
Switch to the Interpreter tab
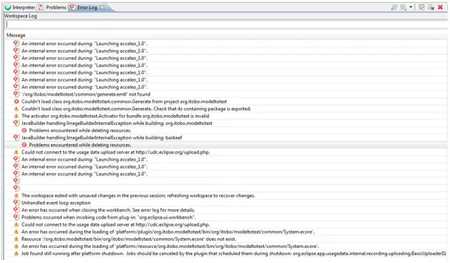(20, 7)
